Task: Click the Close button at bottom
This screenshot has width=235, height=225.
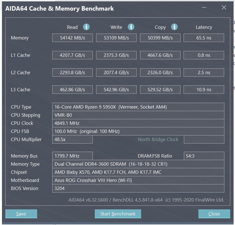Action: [x=214, y=214]
